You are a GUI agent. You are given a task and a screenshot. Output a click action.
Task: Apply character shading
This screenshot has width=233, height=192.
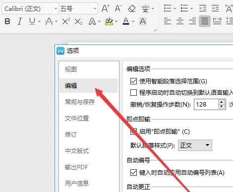point(143,21)
